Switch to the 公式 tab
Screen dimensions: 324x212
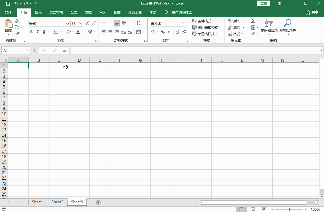pos(74,12)
